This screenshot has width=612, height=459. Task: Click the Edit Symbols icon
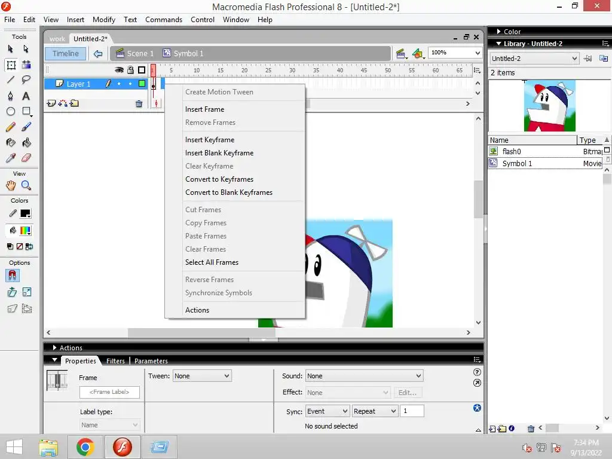(x=418, y=53)
